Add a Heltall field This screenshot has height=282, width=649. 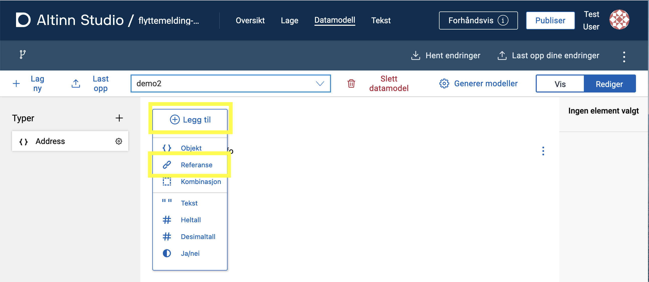(x=190, y=220)
